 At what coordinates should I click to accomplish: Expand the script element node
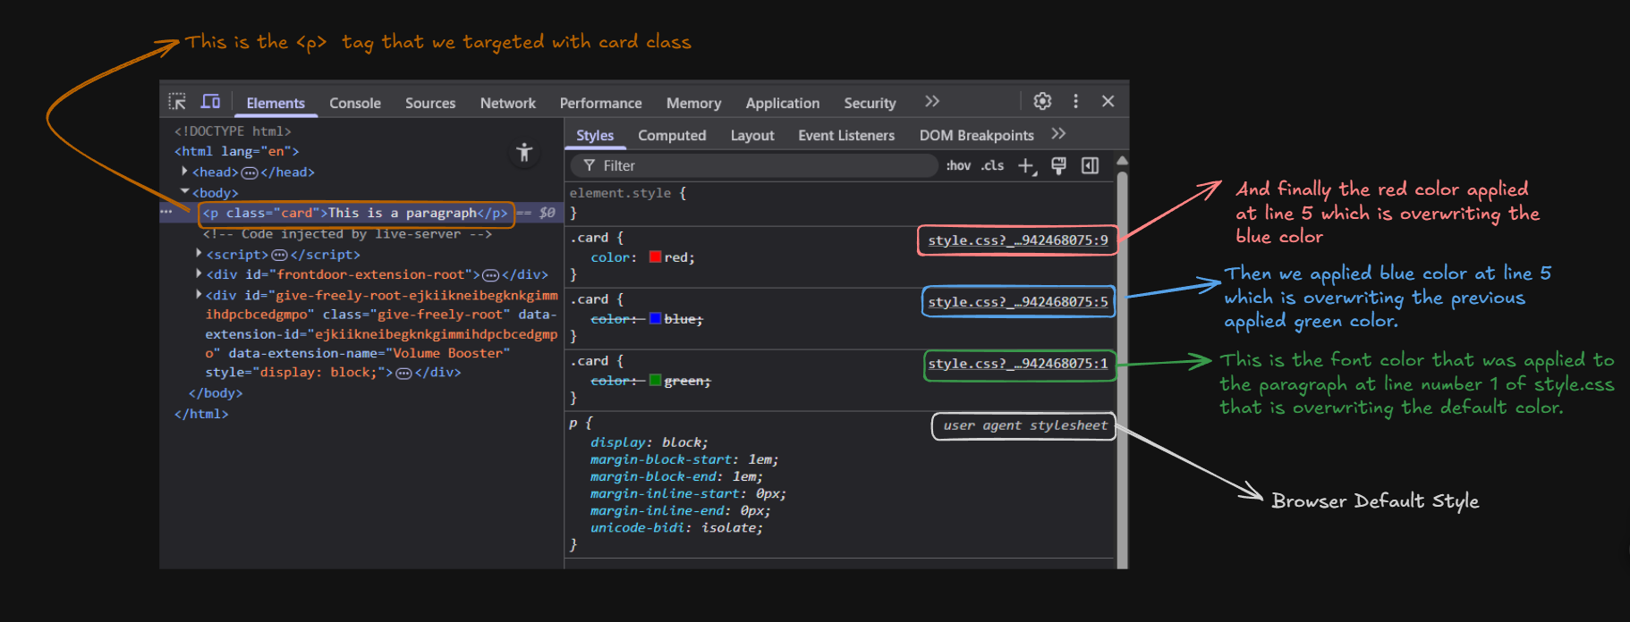point(199,254)
